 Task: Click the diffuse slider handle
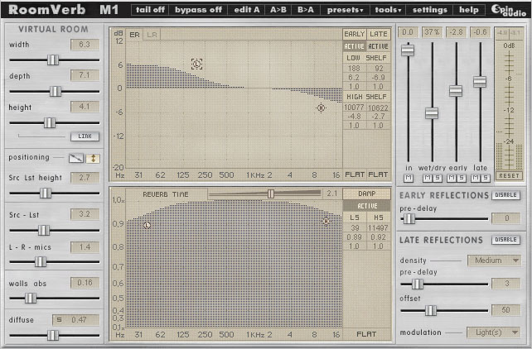pyautogui.click(x=53, y=335)
